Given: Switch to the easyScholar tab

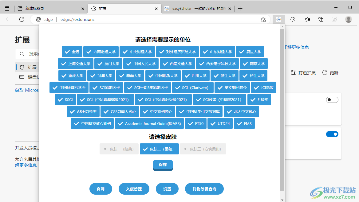Looking at the screenshot, I should click(198, 9).
